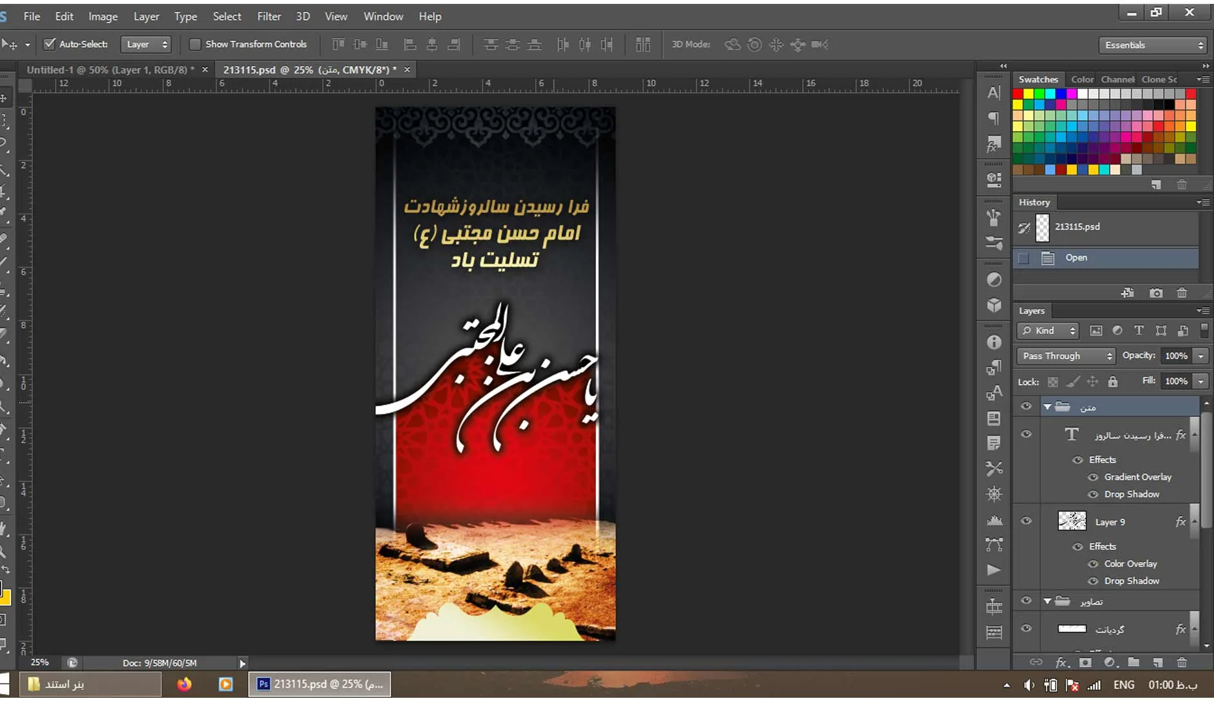Hide the گردیانت layer eye
The image size is (1214, 701).
click(x=1026, y=628)
